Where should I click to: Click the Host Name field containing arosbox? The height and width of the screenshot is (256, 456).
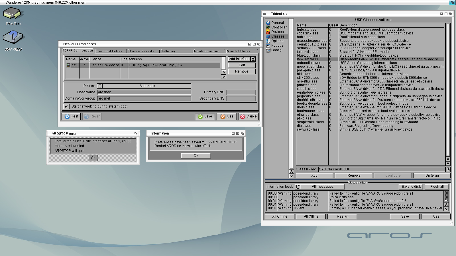pos(144,92)
